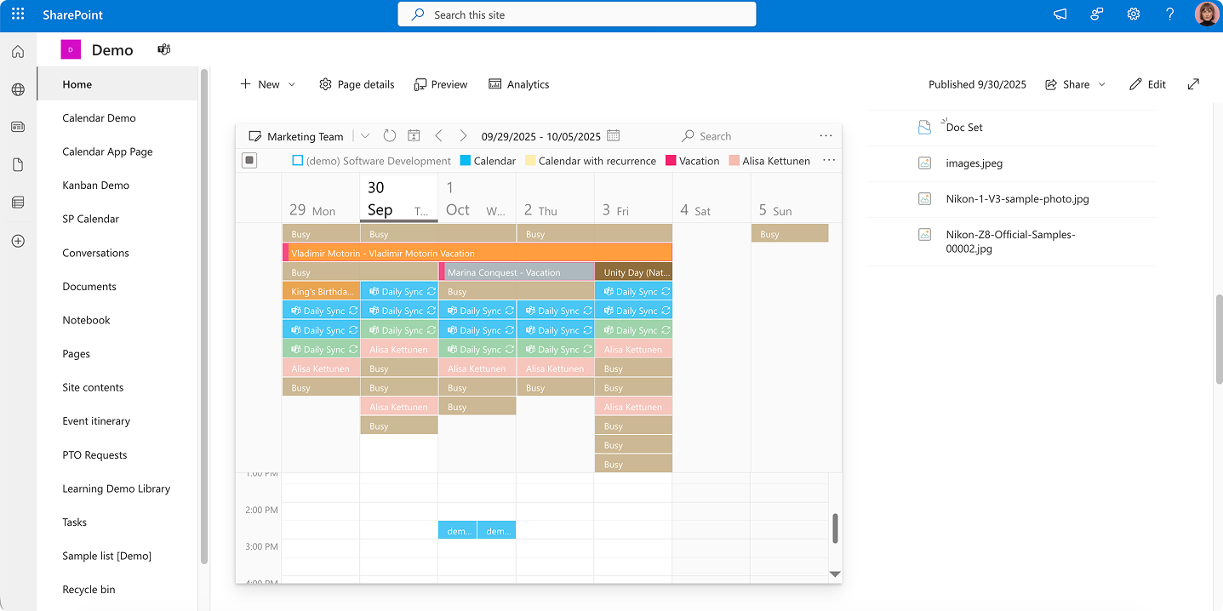This screenshot has height=611, width=1223.
Task: Toggle the (demo) Software Development calendar
Action: (298, 161)
